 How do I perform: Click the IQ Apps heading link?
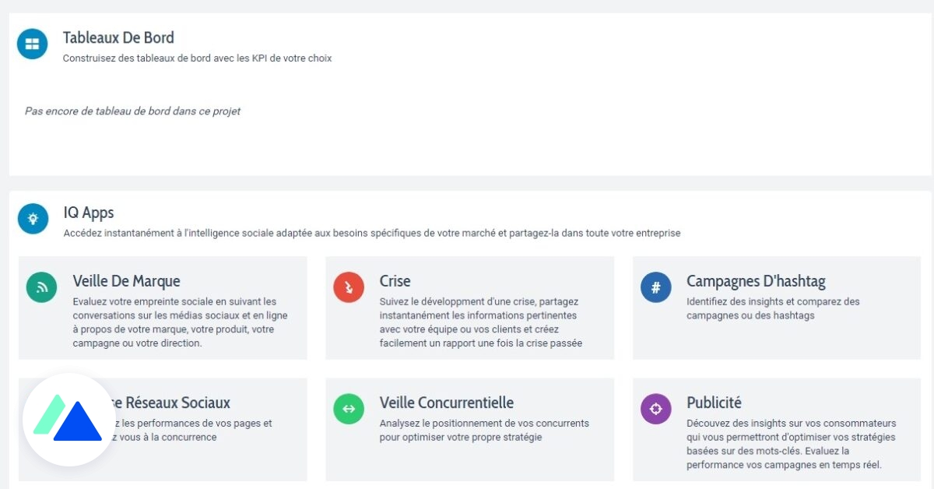[x=89, y=213]
